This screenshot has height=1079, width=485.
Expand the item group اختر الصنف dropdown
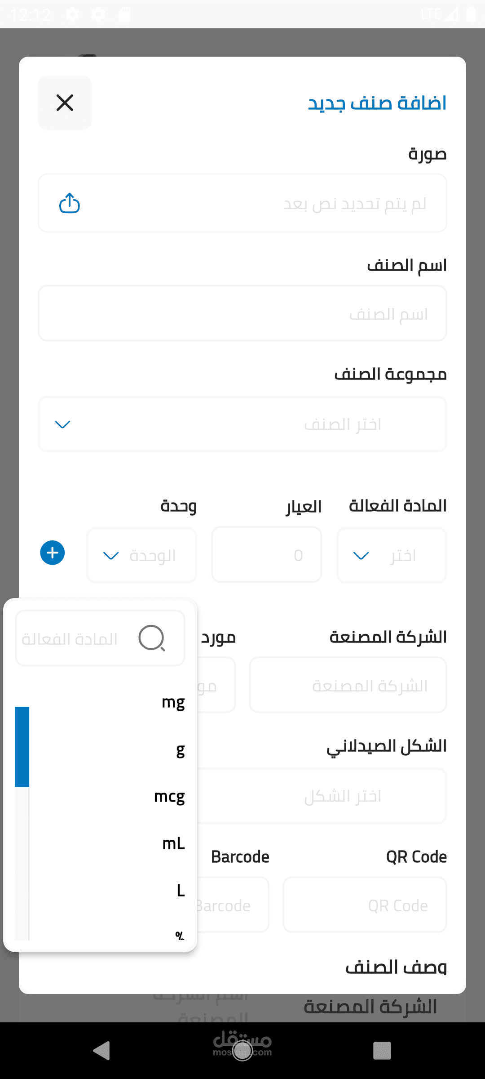point(242,424)
